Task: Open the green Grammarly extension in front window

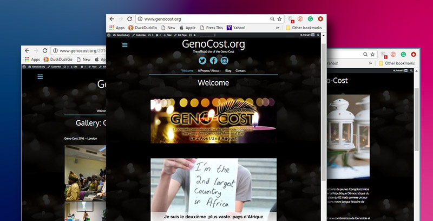Action: (310, 19)
